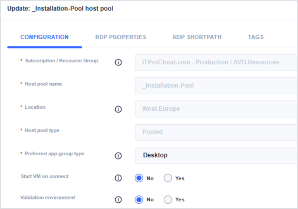Click the Start VM on connect label
The height and width of the screenshot is (209, 298).
(45, 176)
